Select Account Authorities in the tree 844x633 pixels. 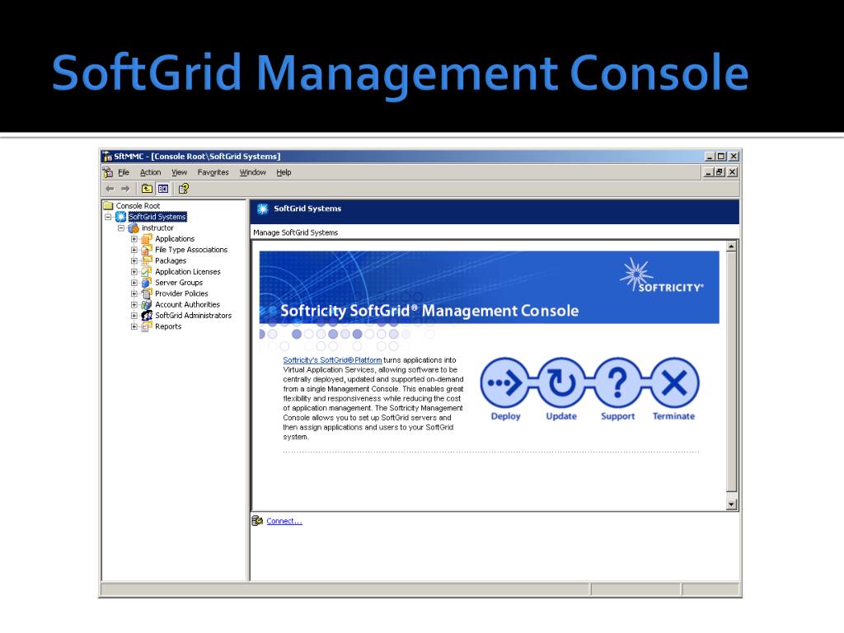coord(187,305)
